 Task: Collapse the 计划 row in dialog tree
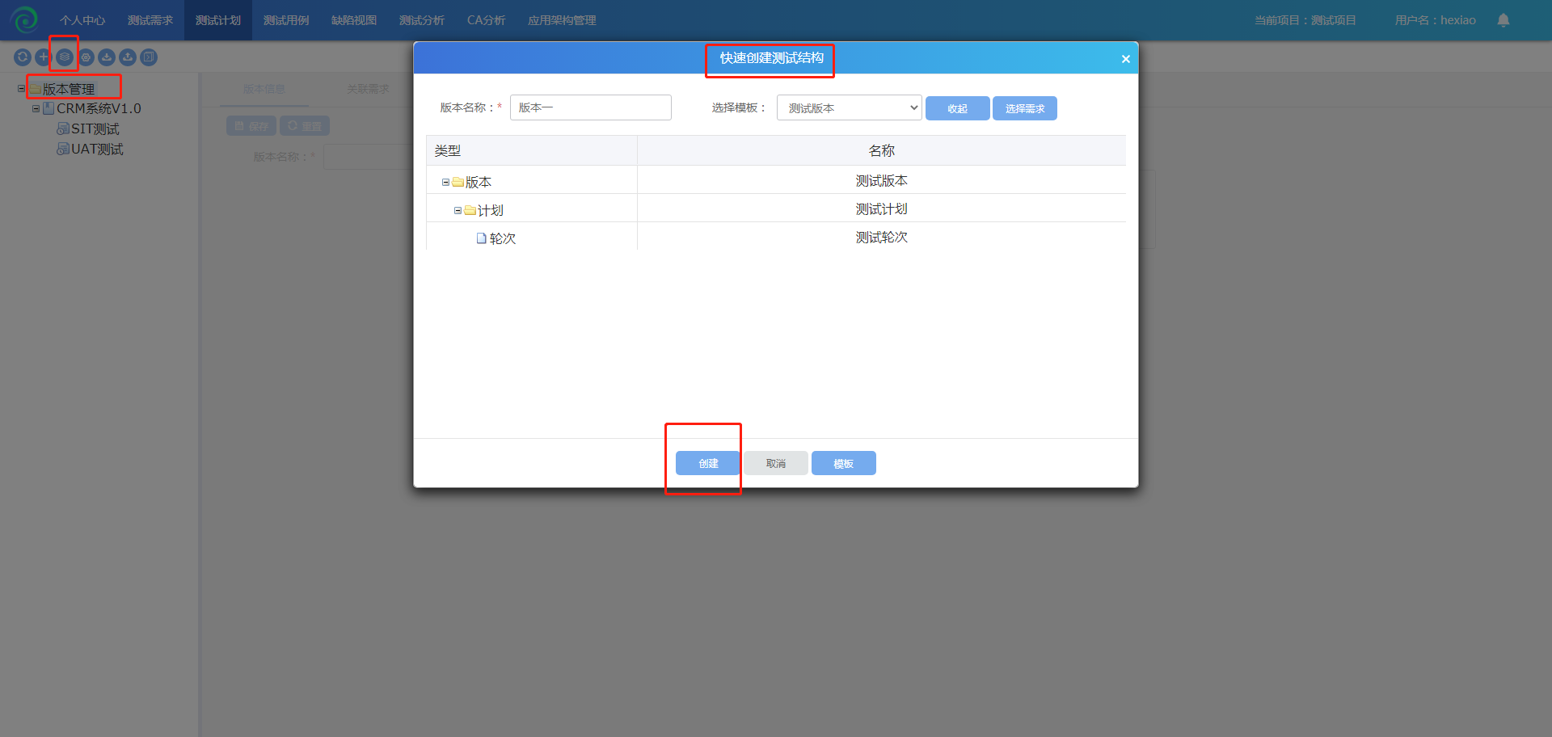(x=458, y=211)
